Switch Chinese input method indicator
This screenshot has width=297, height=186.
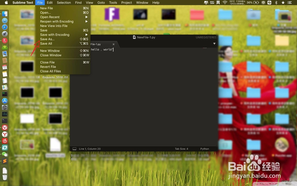(263, 2)
